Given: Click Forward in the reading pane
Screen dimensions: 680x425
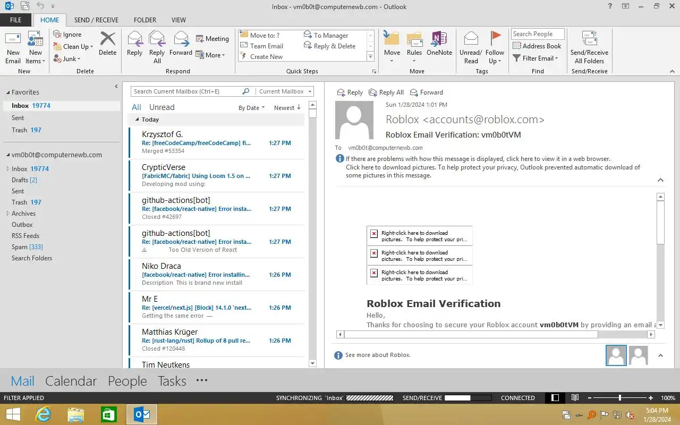Looking at the screenshot, I should click(x=426, y=92).
